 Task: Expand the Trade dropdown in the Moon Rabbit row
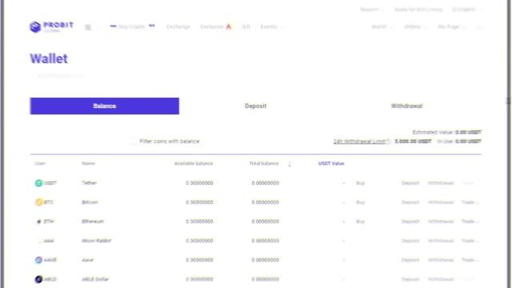click(x=470, y=241)
